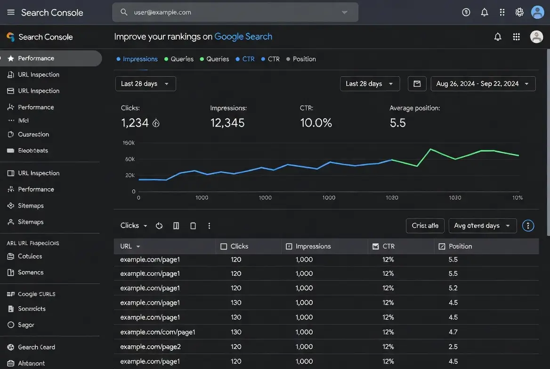Viewport: 550px width, 369px height.
Task: Open the help icon in top bar
Action: tap(466, 12)
